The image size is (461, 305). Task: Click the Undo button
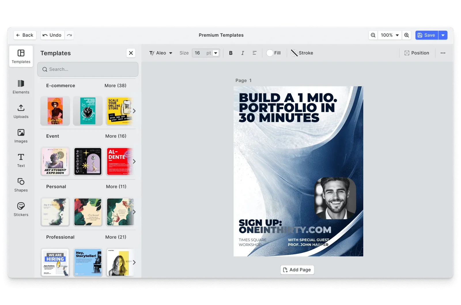click(52, 35)
